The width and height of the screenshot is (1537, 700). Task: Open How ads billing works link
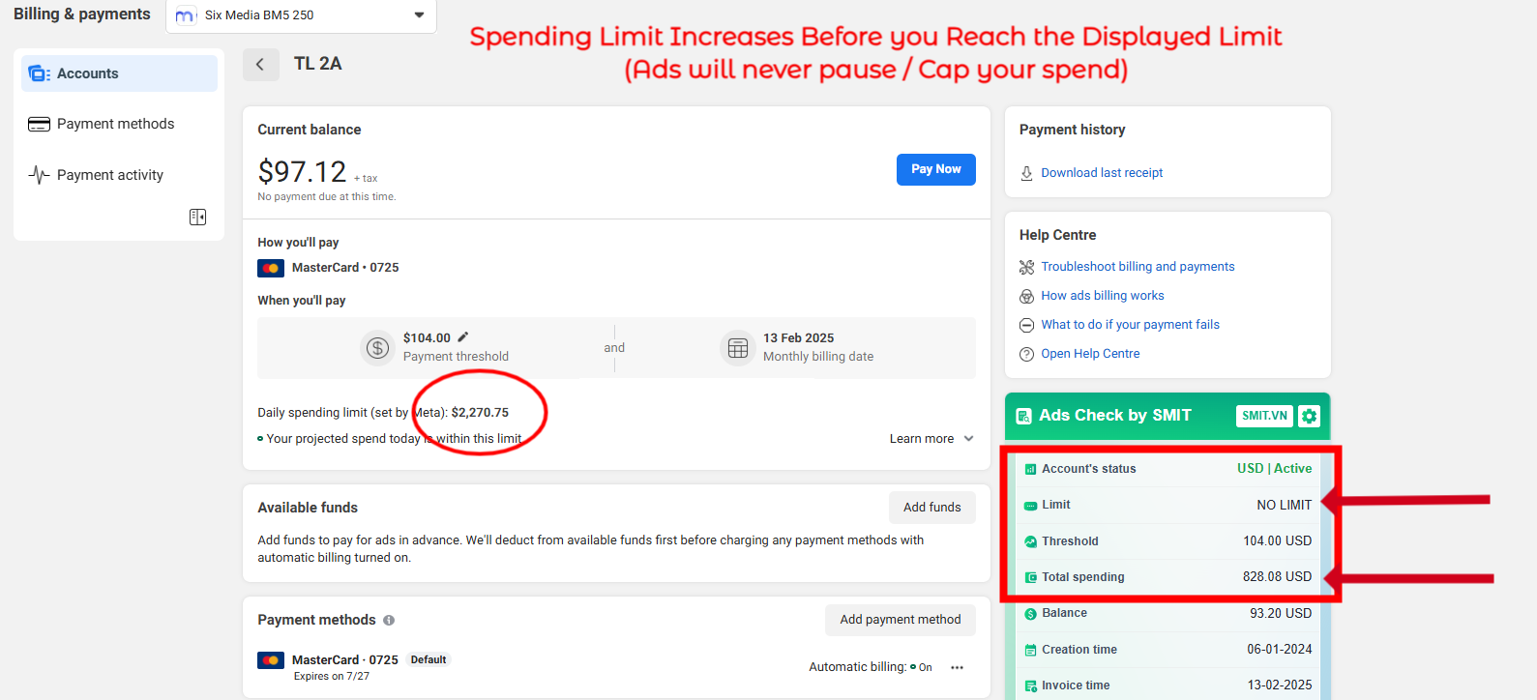click(x=1103, y=296)
